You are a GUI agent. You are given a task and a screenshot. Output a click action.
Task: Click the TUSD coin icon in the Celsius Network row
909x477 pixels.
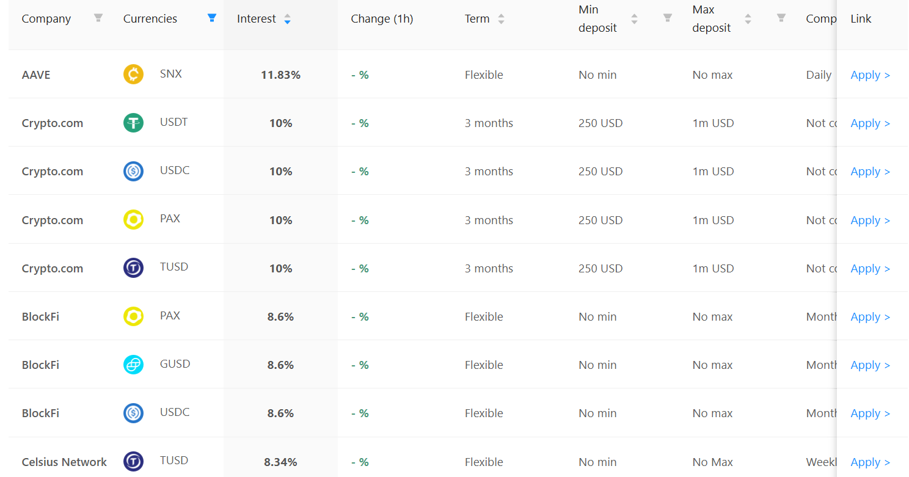133,461
